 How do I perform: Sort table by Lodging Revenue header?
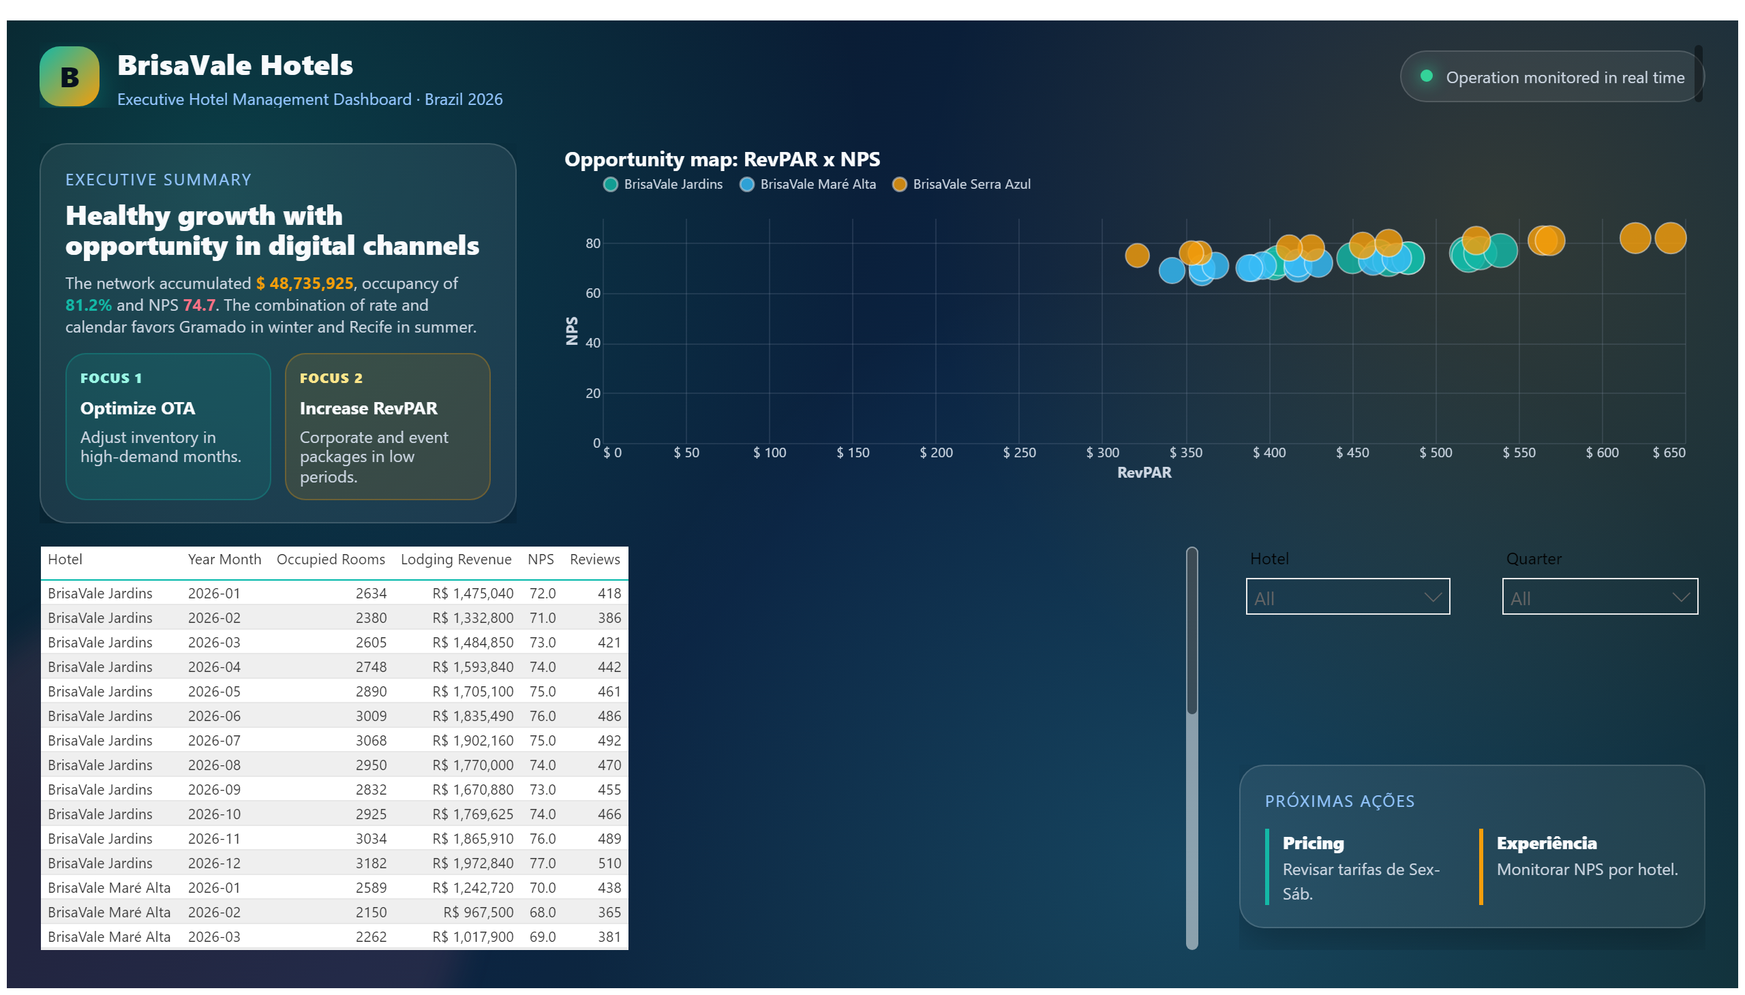pos(456,560)
